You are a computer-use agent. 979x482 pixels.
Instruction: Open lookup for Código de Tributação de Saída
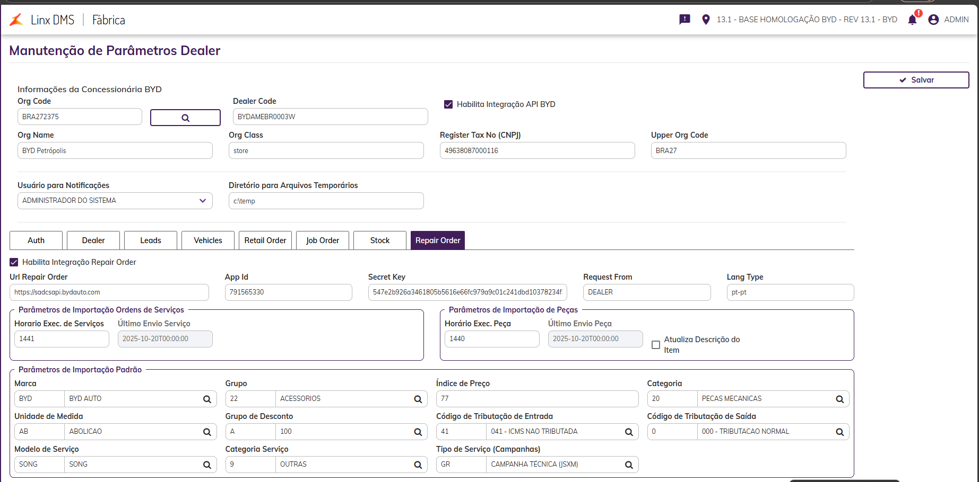click(839, 432)
